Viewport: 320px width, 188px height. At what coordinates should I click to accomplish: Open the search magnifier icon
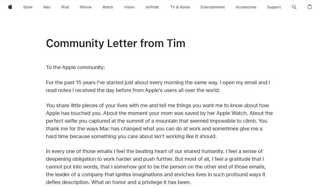click(x=294, y=7)
